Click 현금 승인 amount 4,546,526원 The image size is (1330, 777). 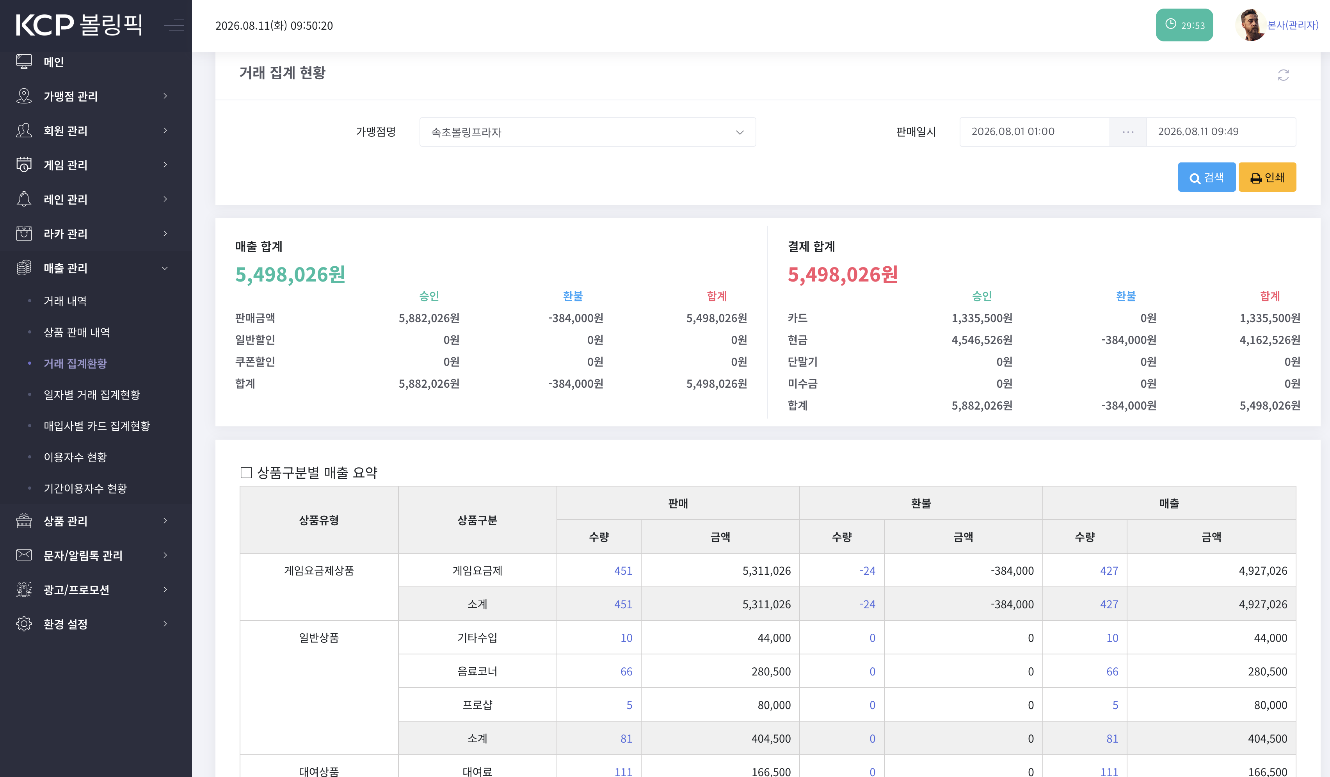click(981, 340)
